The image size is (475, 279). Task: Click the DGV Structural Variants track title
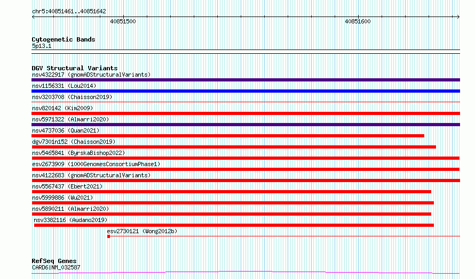click(75, 68)
